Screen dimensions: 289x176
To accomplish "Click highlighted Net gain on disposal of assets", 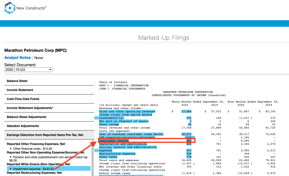I will [x=124, y=121].
